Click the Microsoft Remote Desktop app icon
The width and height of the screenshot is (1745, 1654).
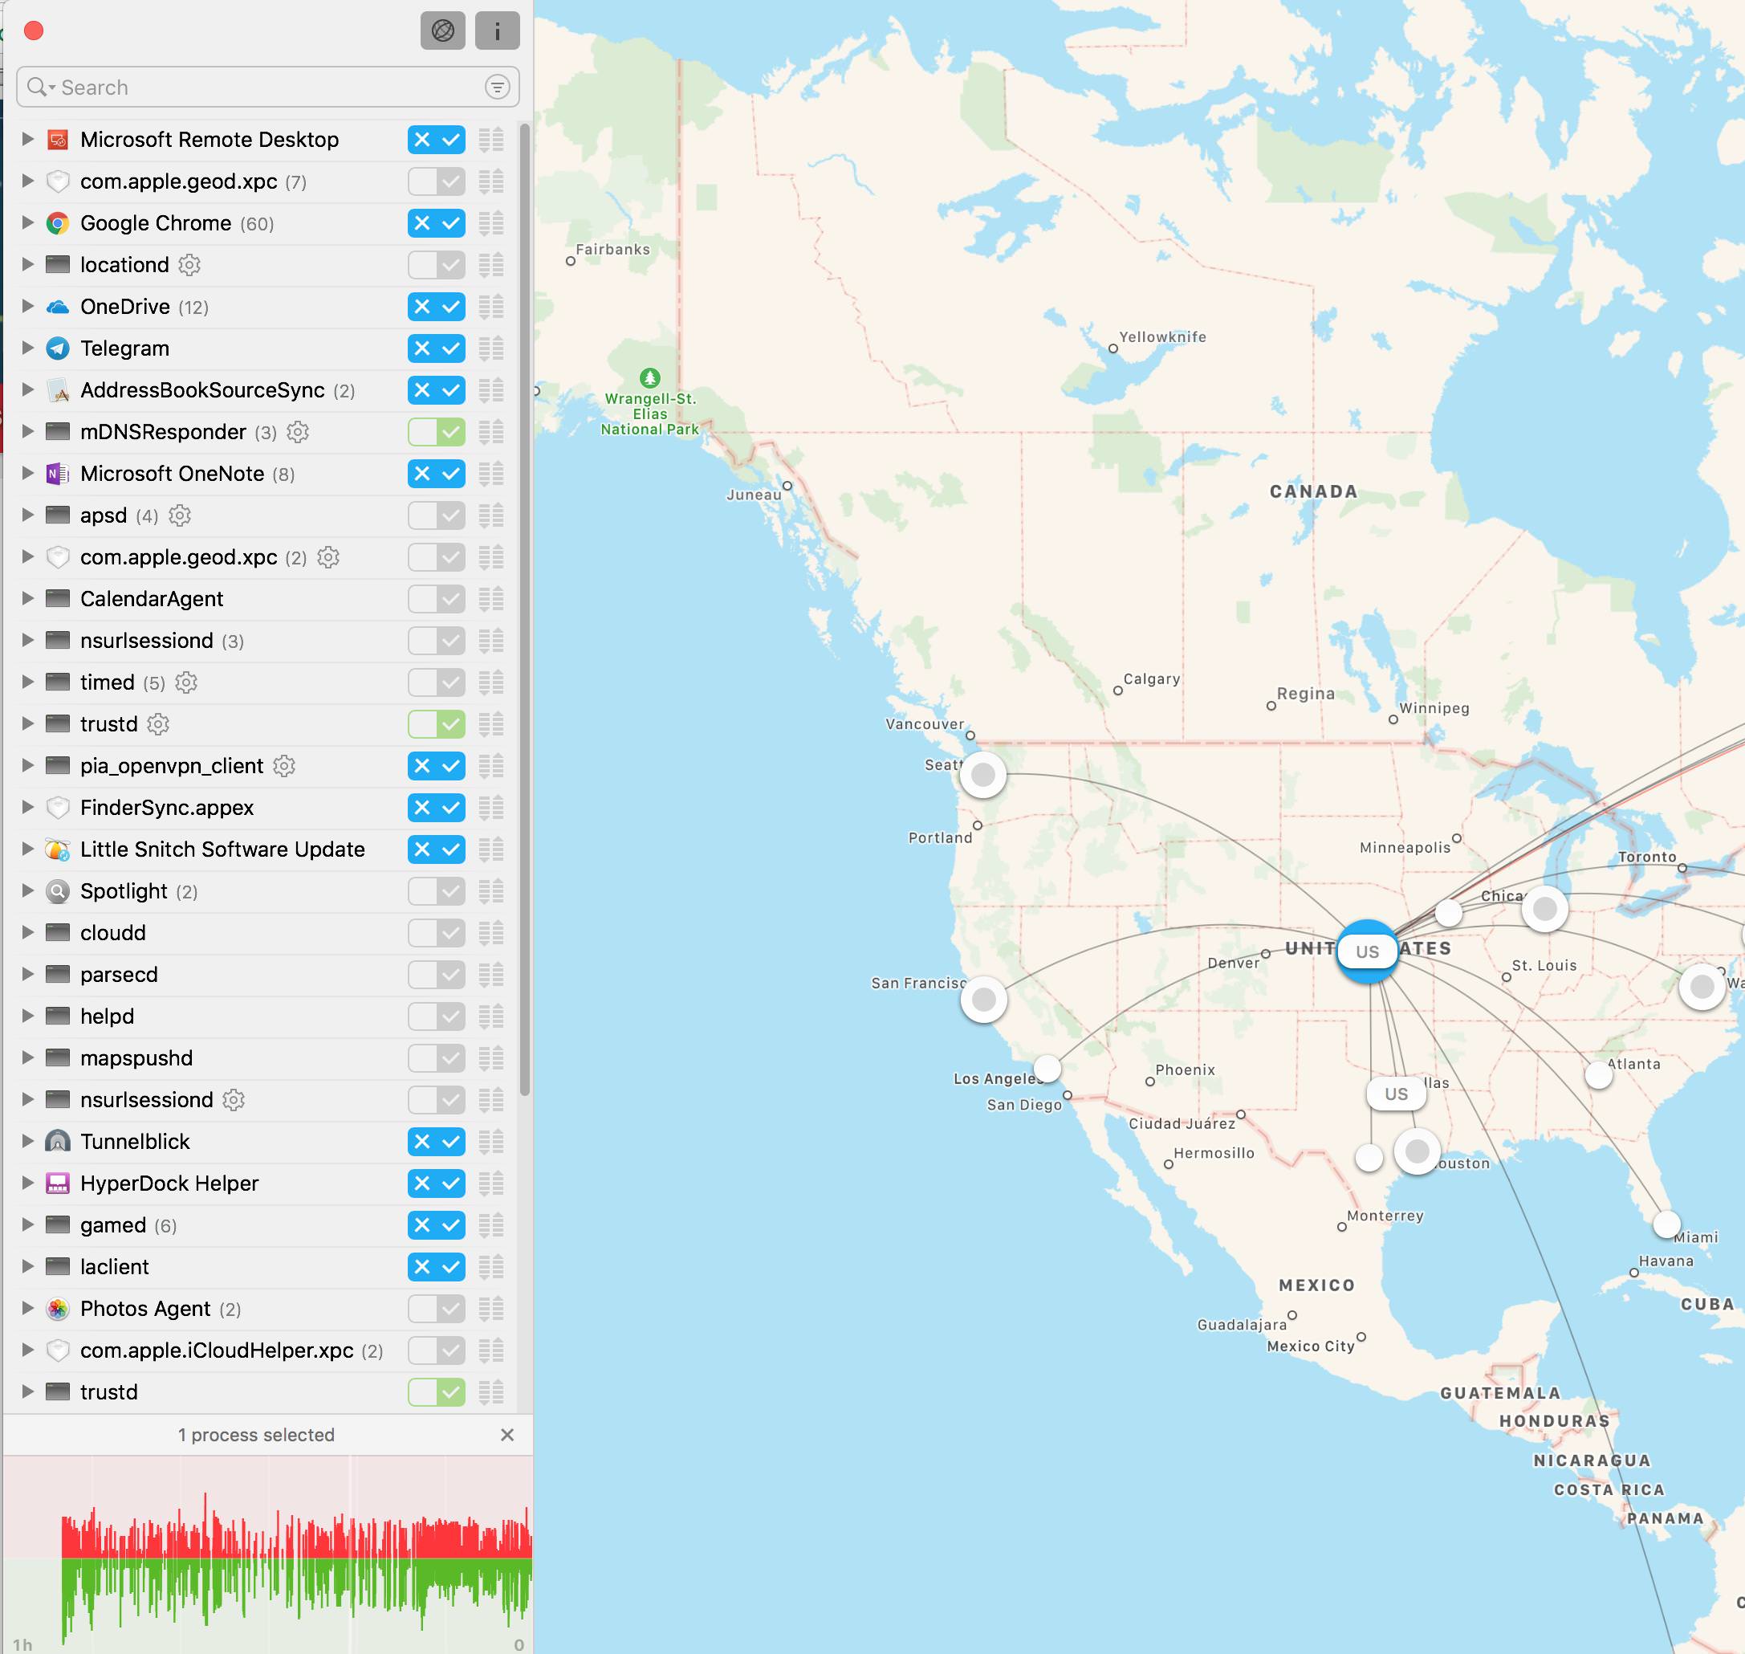[x=58, y=139]
